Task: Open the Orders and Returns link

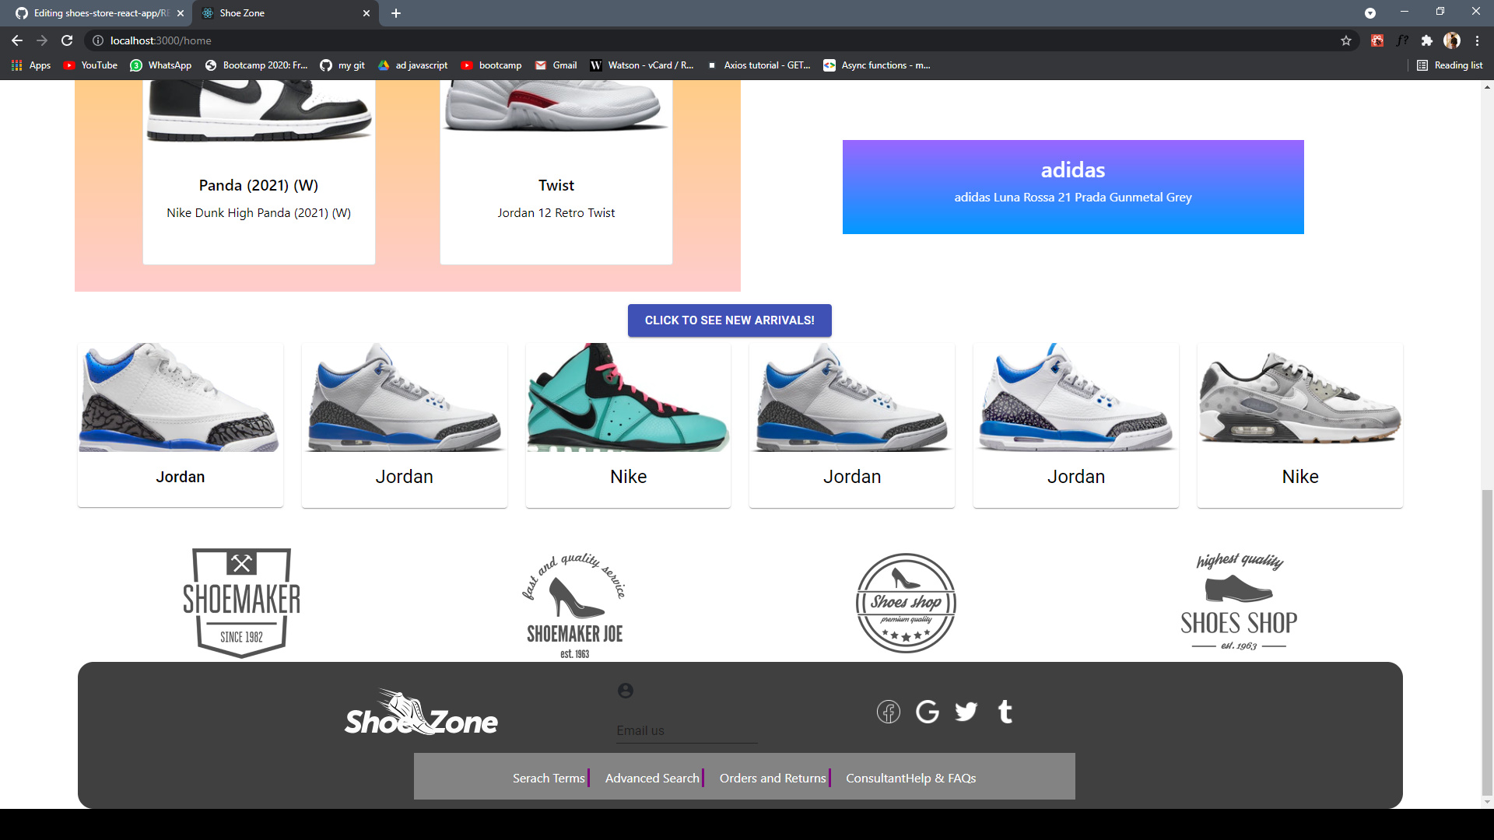Action: pos(772,777)
